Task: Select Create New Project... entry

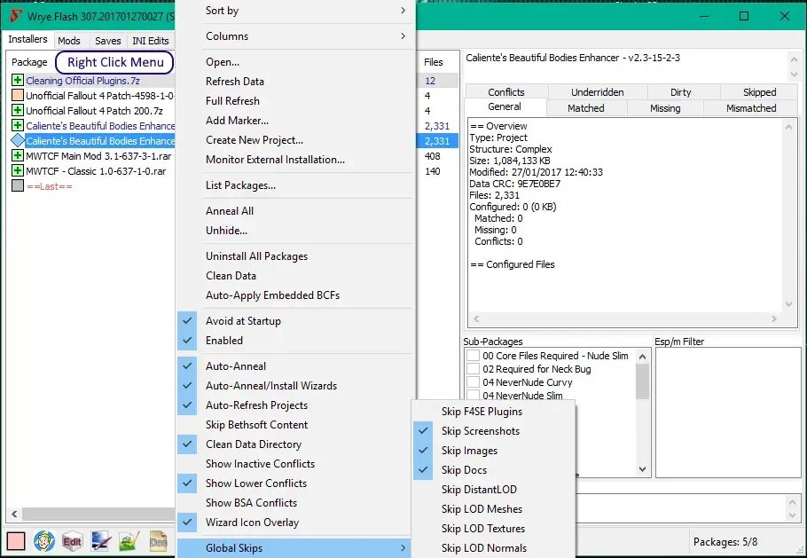Action: click(295, 140)
